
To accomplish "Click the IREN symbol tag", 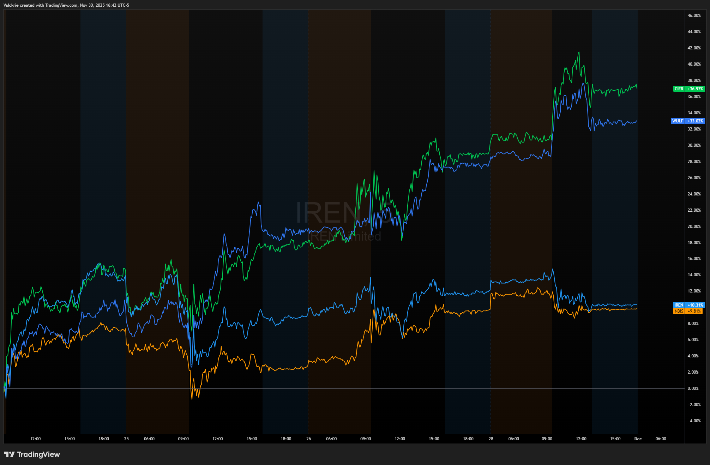I will pyautogui.click(x=679, y=305).
